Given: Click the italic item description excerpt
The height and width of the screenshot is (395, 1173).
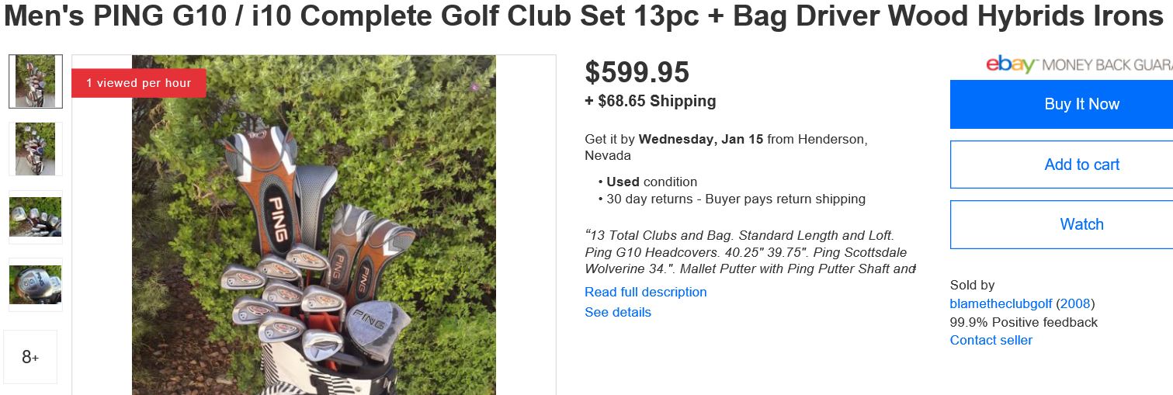Looking at the screenshot, I should click(x=747, y=251).
